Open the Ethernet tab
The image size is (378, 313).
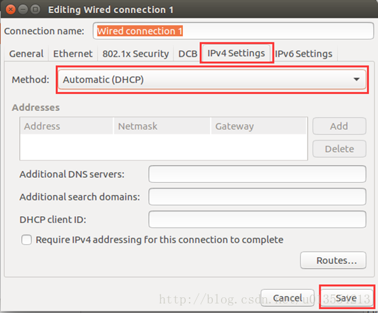pos(73,53)
